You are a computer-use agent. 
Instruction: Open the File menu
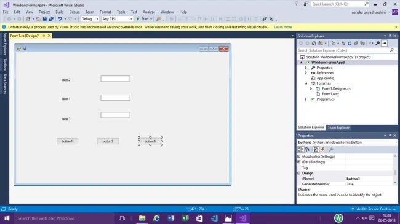(6, 12)
